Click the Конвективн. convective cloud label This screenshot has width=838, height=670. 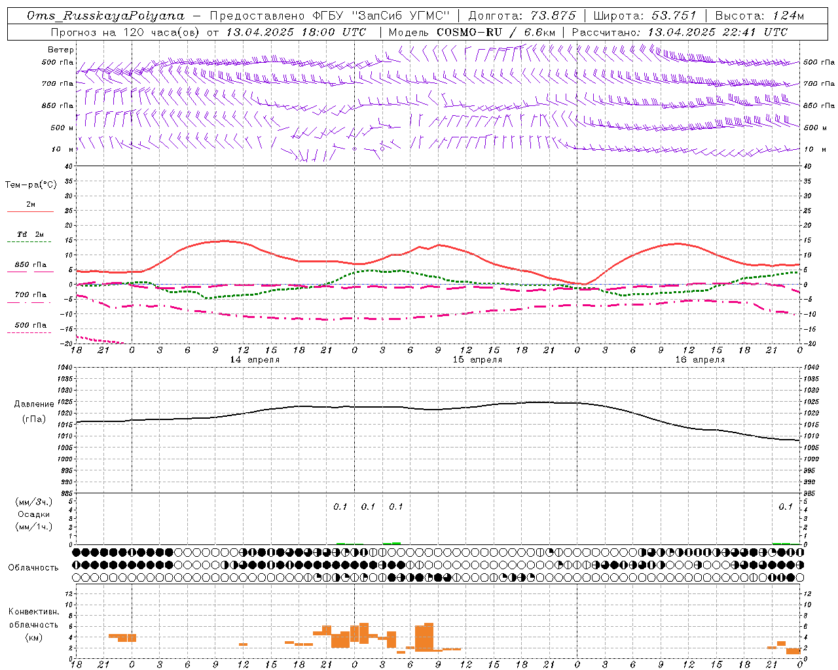[33, 612]
